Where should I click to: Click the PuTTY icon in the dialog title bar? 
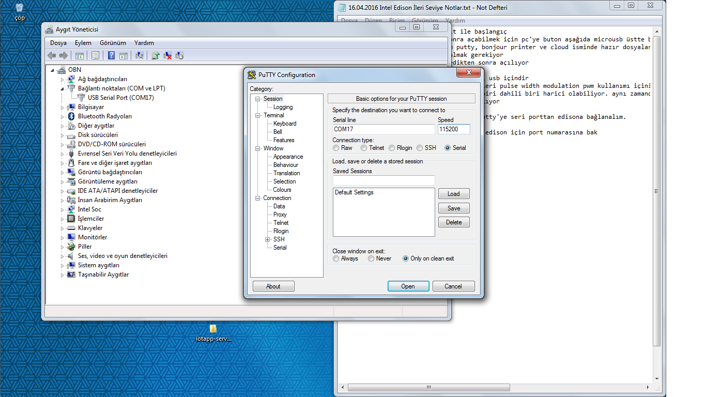point(252,75)
